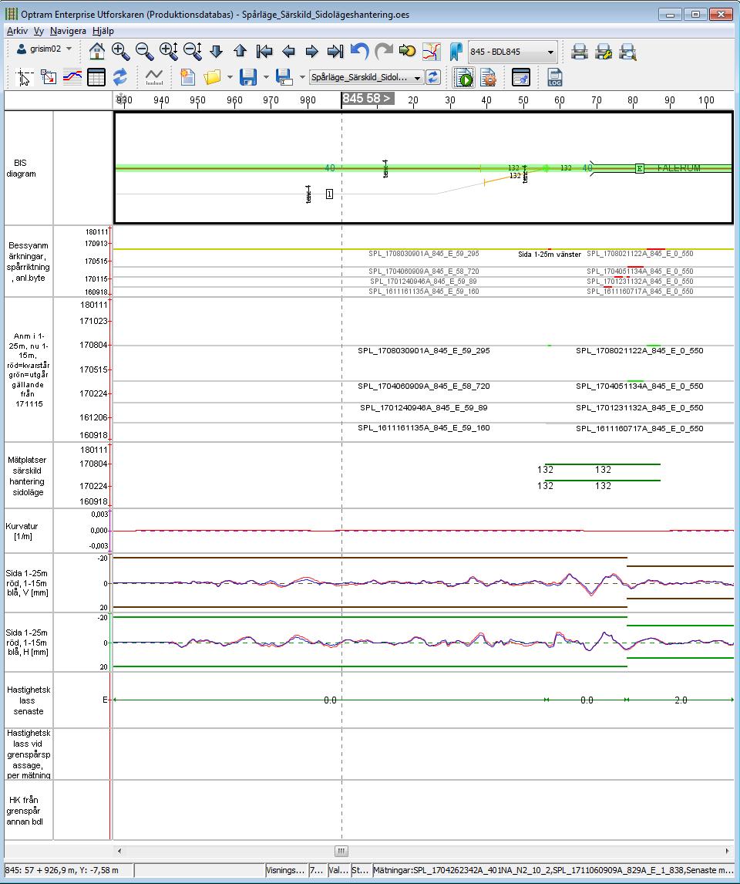Click the Mätplatser särskild hantering sidoläge label

click(27, 476)
